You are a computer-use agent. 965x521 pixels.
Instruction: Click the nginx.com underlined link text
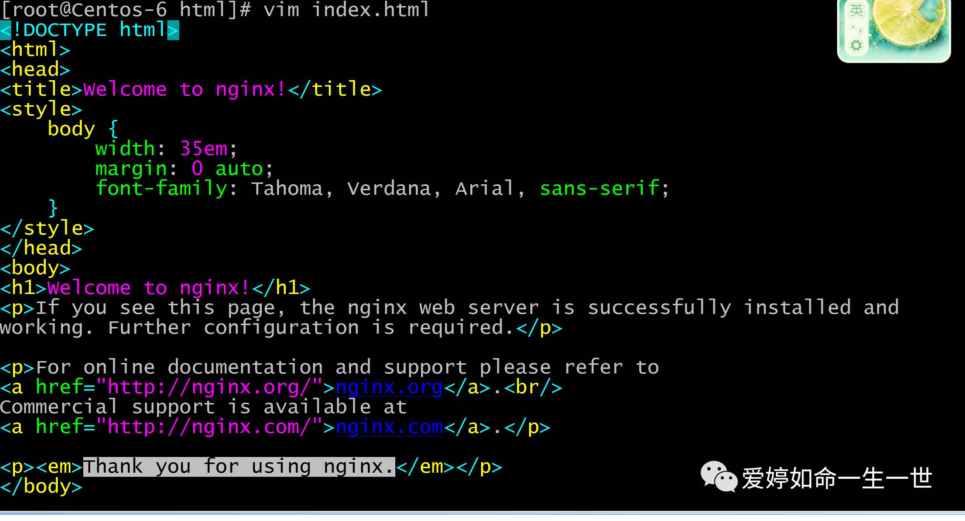coord(389,427)
